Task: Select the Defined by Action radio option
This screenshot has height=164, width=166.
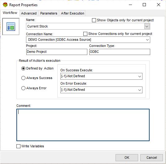Action: tap(23, 69)
